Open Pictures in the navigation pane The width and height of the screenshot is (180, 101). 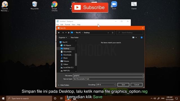pos(66,61)
